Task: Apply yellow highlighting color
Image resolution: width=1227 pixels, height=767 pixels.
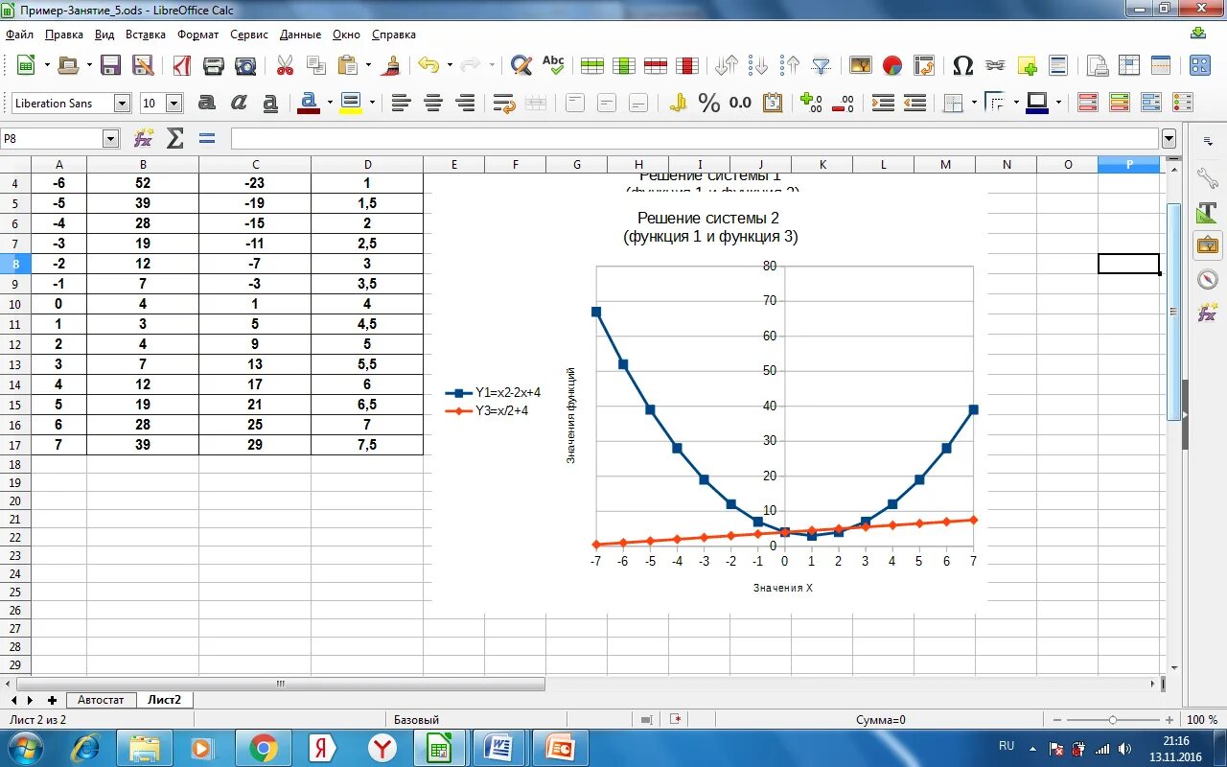Action: (351, 103)
